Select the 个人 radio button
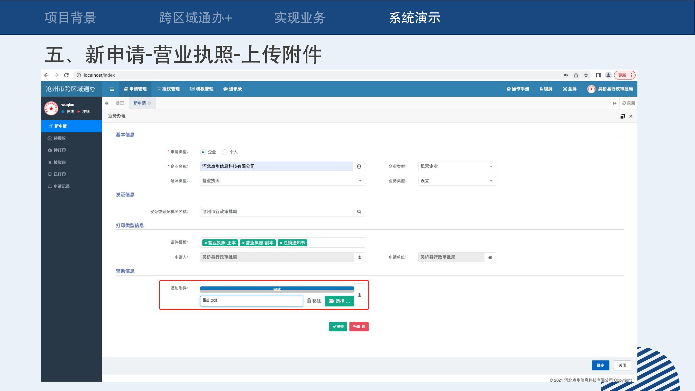695x391 pixels. coord(224,152)
